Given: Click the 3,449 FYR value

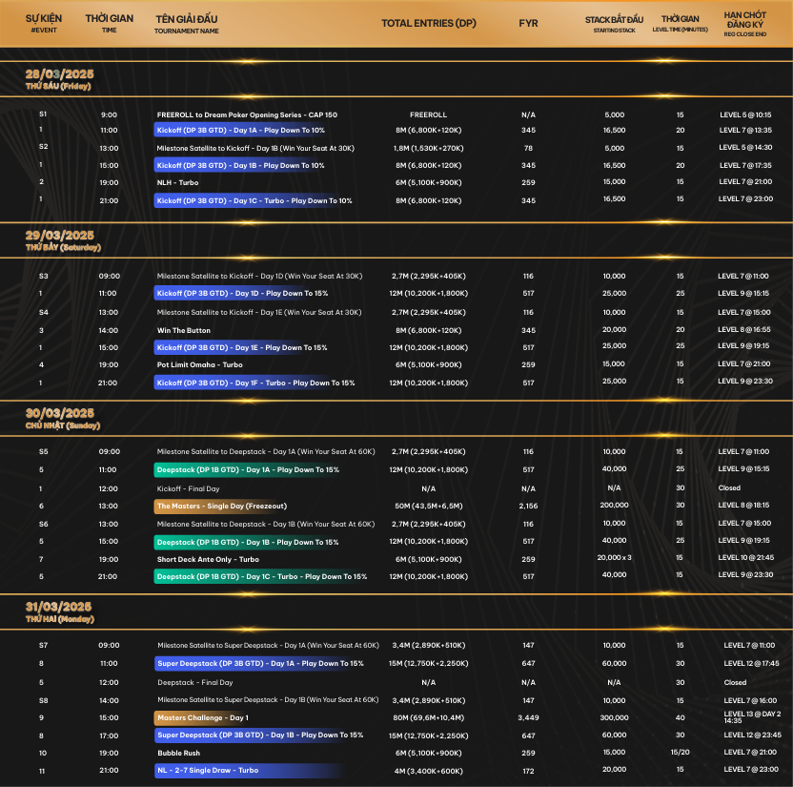Looking at the screenshot, I should coord(528,717).
